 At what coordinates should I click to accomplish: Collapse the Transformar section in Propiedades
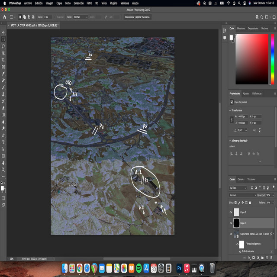tap(230, 110)
